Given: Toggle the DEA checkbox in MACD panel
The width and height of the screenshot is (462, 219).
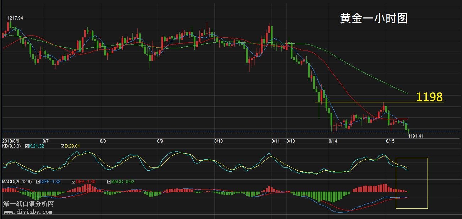Looking at the screenshot, I should click(74, 182).
